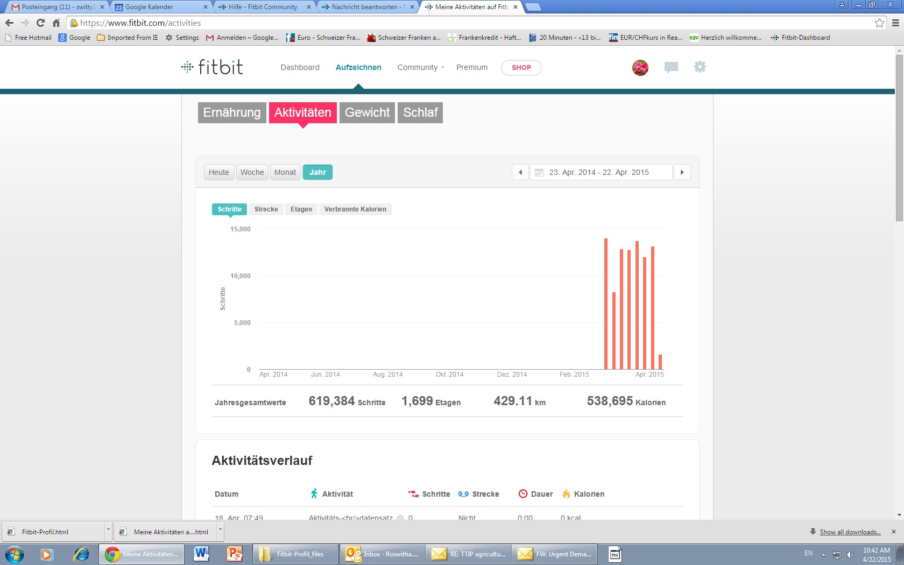Screen dimensions: 904x565
Task: Open the calendar icon in date range
Action: [x=539, y=172]
